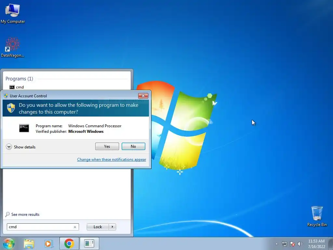The width and height of the screenshot is (333, 250).
Task: Click No in the User Account Control dialog
Action: 133,146
